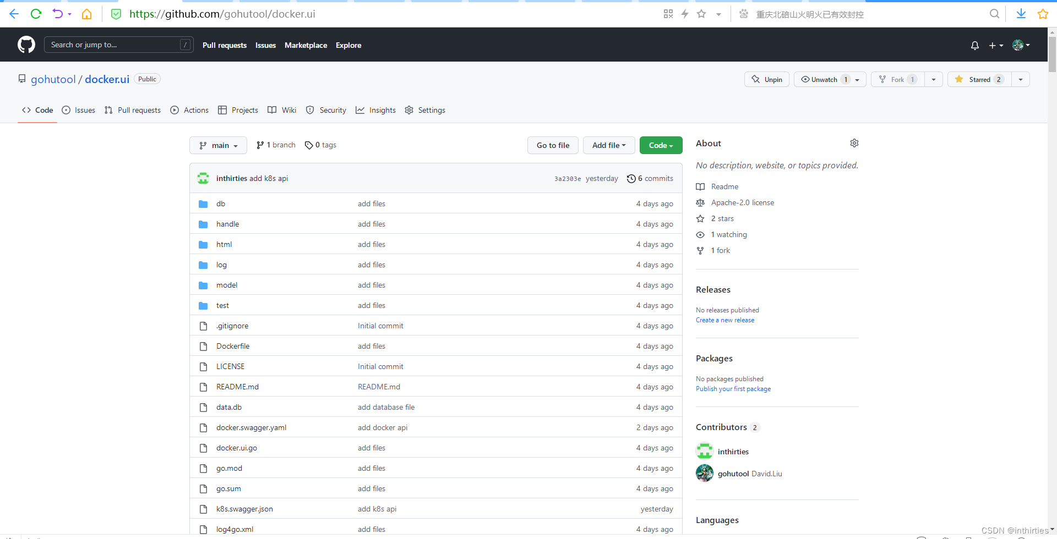Bookmark page with address bar star

pyautogui.click(x=701, y=14)
